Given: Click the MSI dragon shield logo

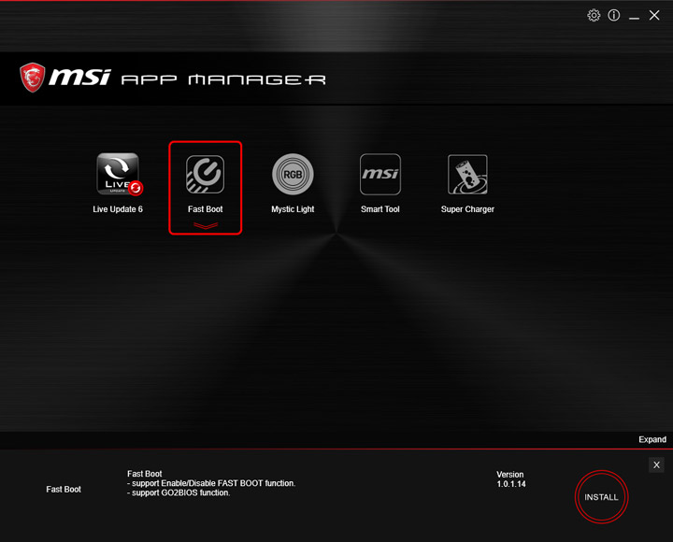Looking at the screenshot, I should (x=32, y=78).
